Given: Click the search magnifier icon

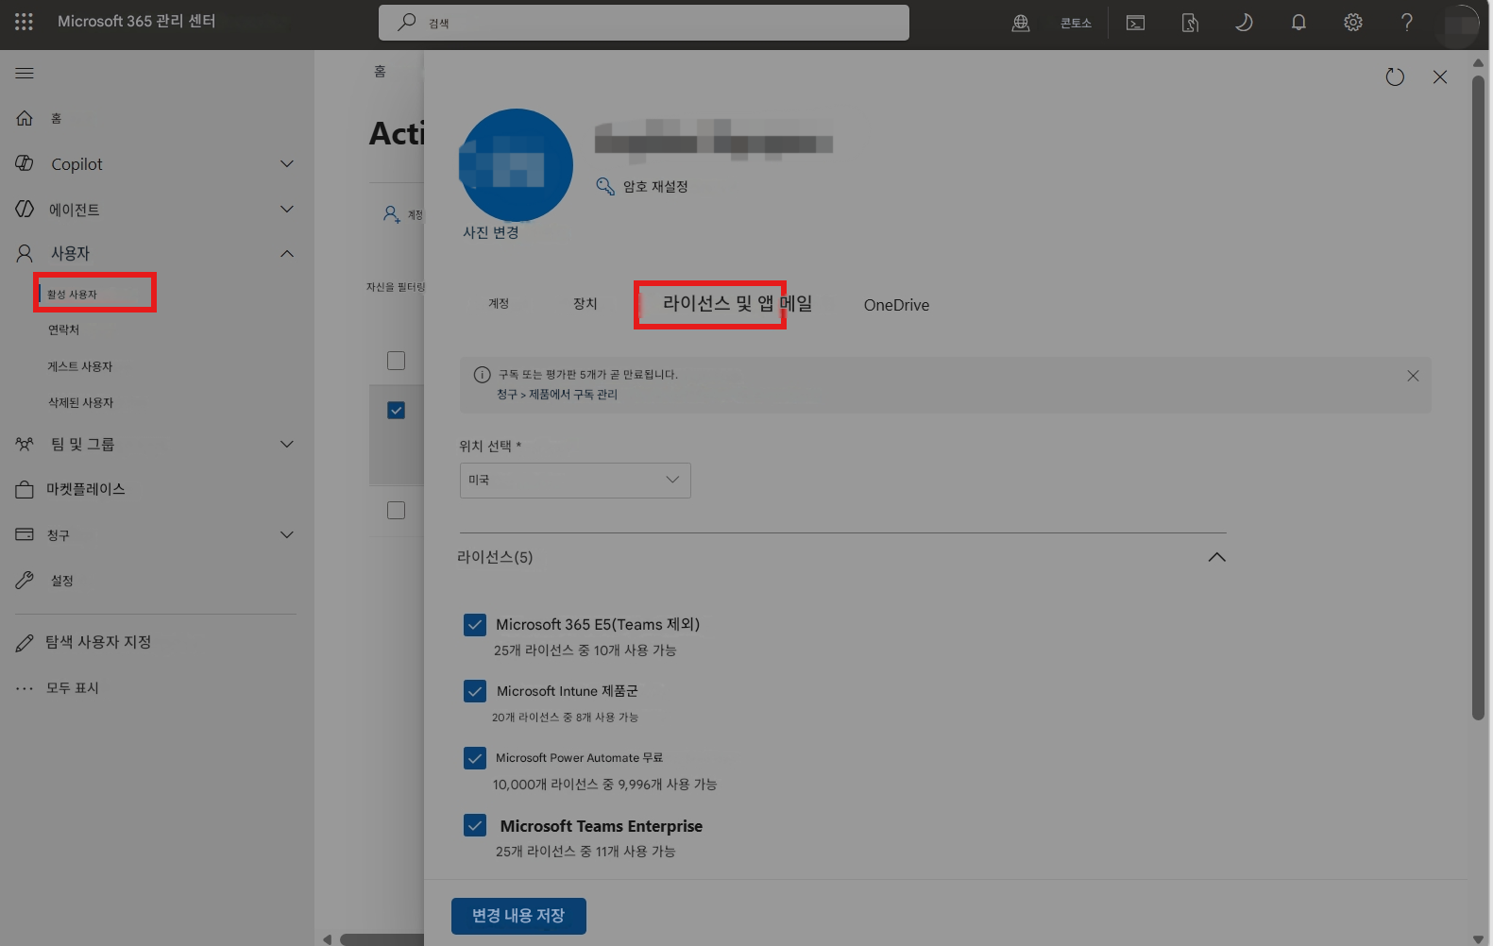Looking at the screenshot, I should [406, 22].
